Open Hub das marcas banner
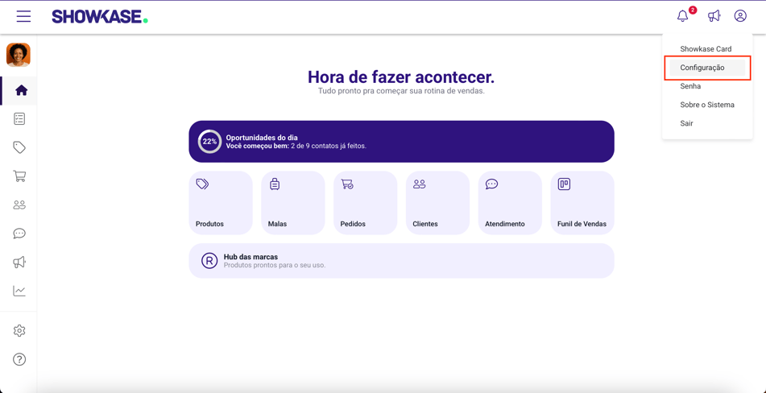766x393 pixels. pos(401,261)
